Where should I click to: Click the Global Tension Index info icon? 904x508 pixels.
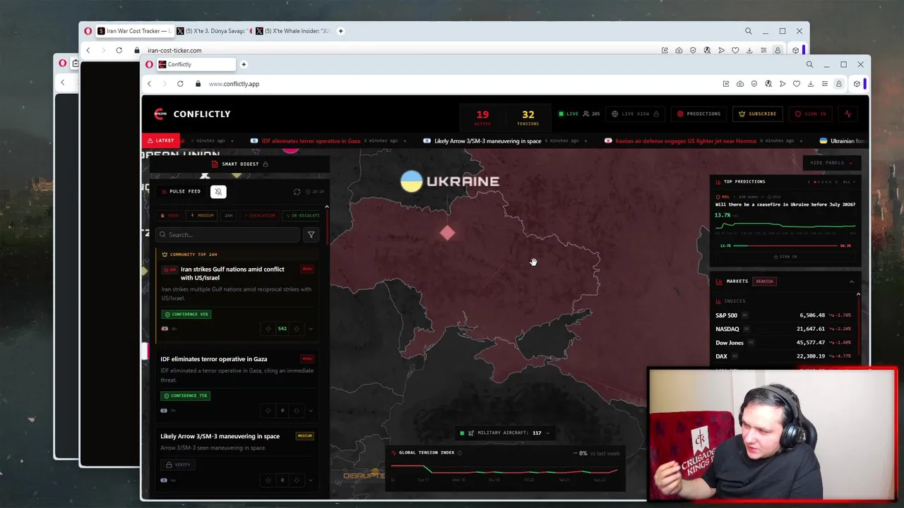click(460, 453)
